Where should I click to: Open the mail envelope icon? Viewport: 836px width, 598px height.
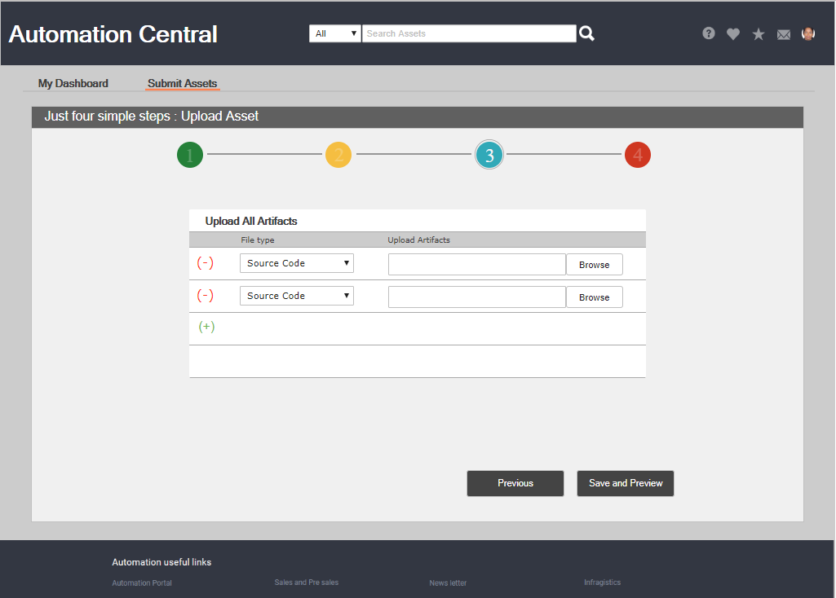pyautogui.click(x=784, y=34)
